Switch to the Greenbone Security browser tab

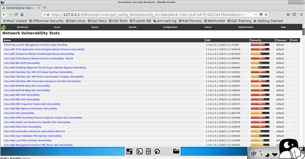21,8
